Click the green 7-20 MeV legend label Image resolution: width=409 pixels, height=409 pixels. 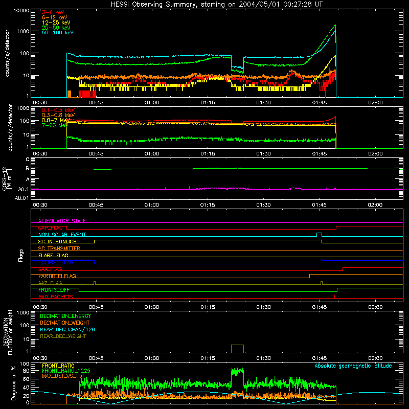[55, 125]
